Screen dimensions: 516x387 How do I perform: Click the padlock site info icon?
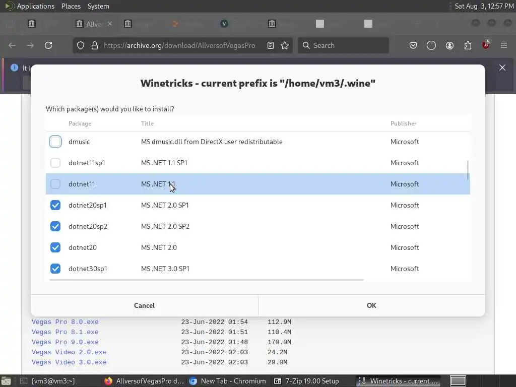[x=95, y=45]
